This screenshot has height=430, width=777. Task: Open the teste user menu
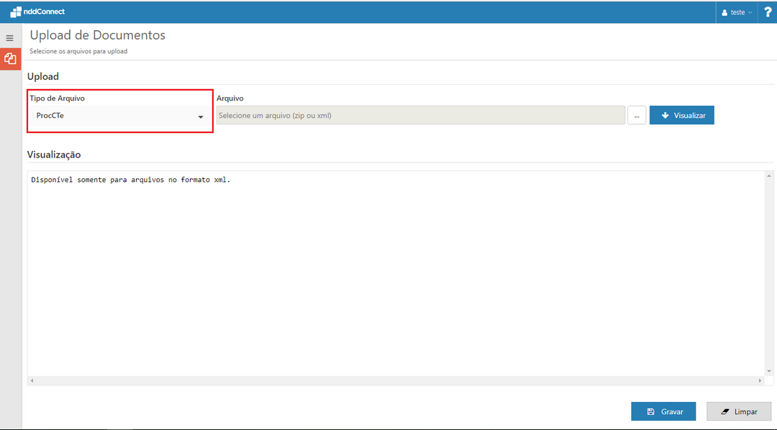(x=737, y=12)
